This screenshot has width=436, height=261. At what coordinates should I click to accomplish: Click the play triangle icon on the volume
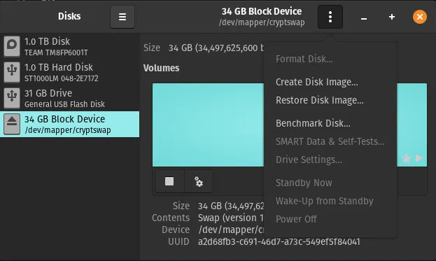pyautogui.click(x=419, y=158)
